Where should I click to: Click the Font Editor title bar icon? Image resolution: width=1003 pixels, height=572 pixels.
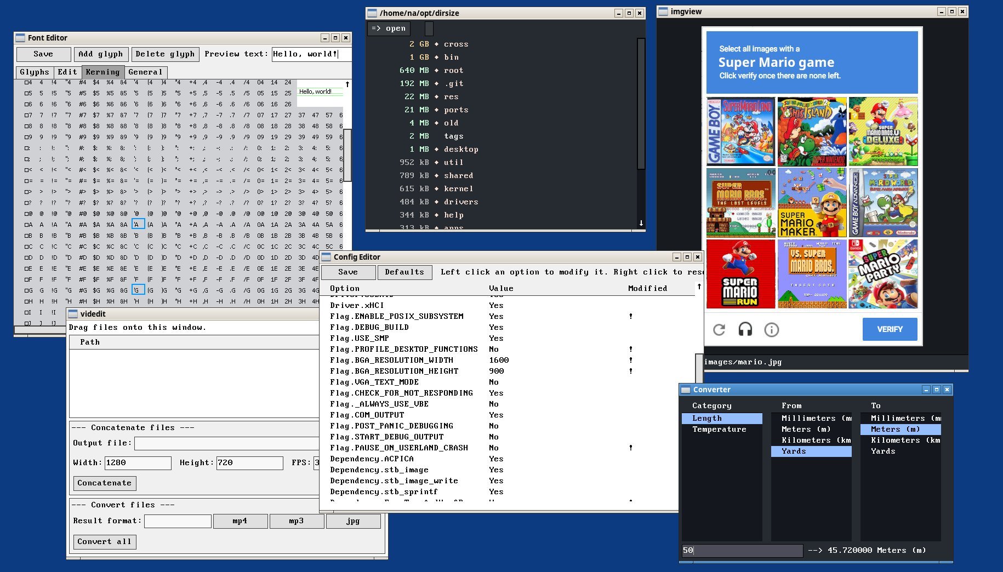tap(20, 38)
